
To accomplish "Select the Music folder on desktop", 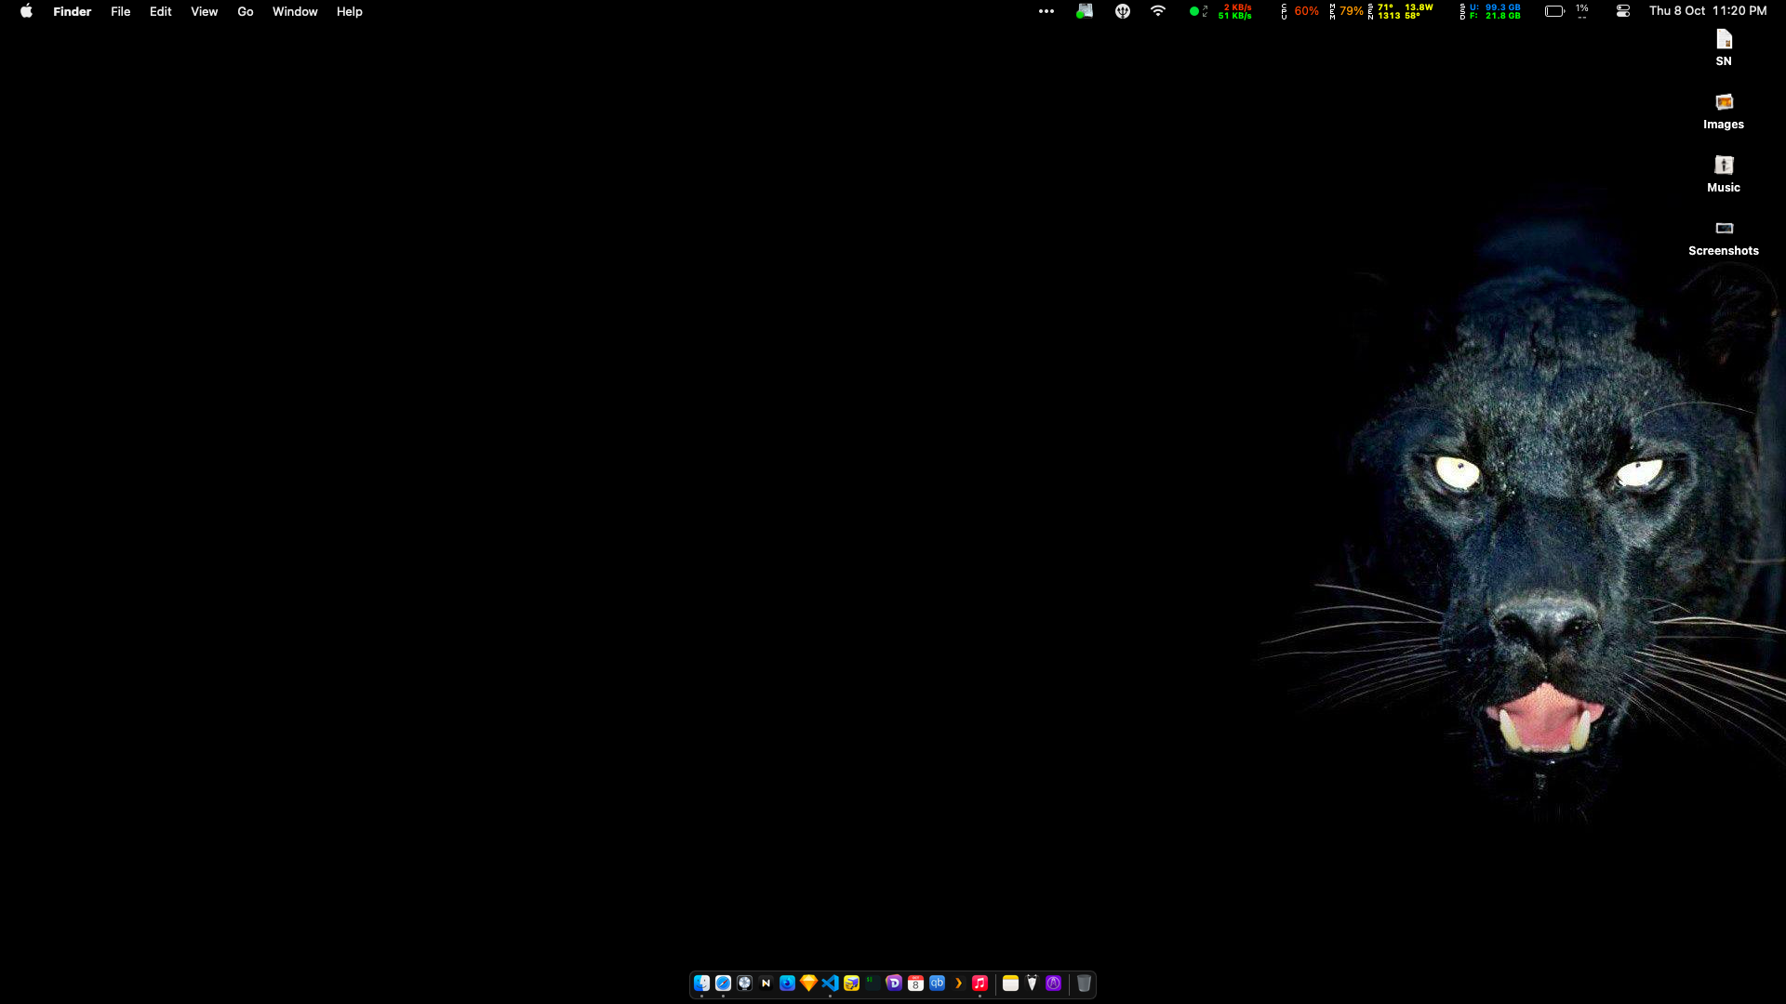I will click(x=1724, y=174).
